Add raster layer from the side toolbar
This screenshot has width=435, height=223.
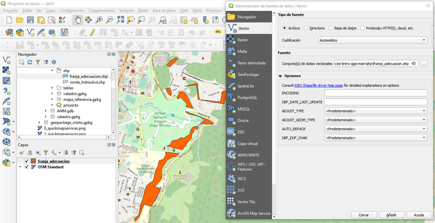[x=6, y=70]
